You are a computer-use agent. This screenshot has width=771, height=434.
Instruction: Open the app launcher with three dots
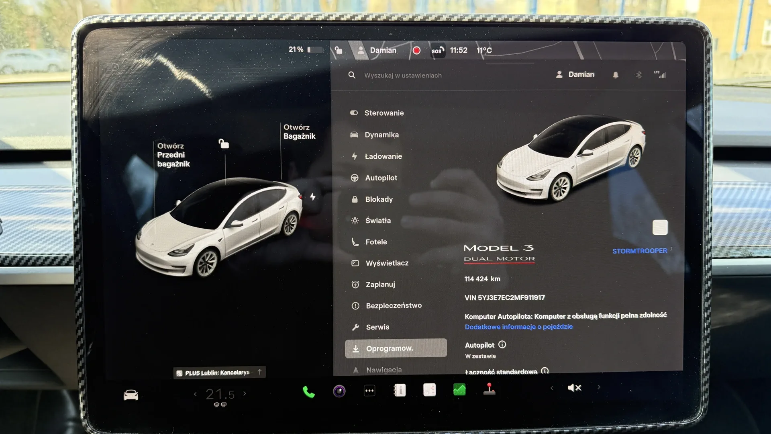coord(369,390)
